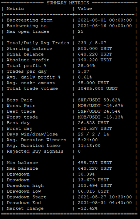Select the Avg. Duration Winners value
Viewport: 140px width, 219px height.
click(x=88, y=140)
